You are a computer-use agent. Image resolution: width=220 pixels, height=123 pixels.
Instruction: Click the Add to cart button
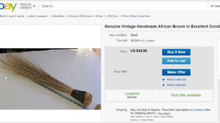pyautogui.click(x=176, y=61)
